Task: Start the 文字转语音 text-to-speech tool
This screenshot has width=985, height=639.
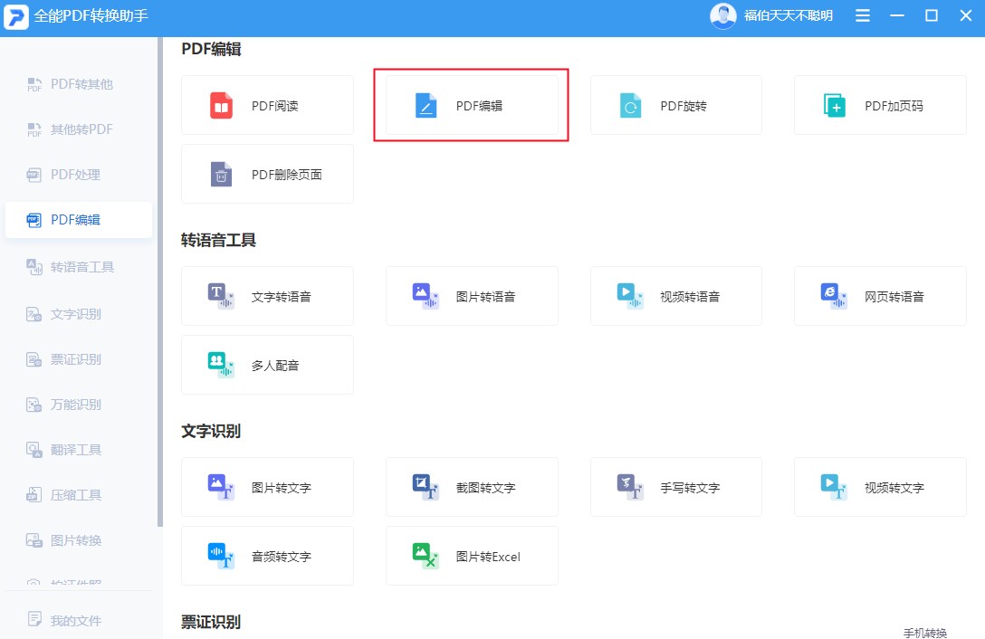Action: 267,295
